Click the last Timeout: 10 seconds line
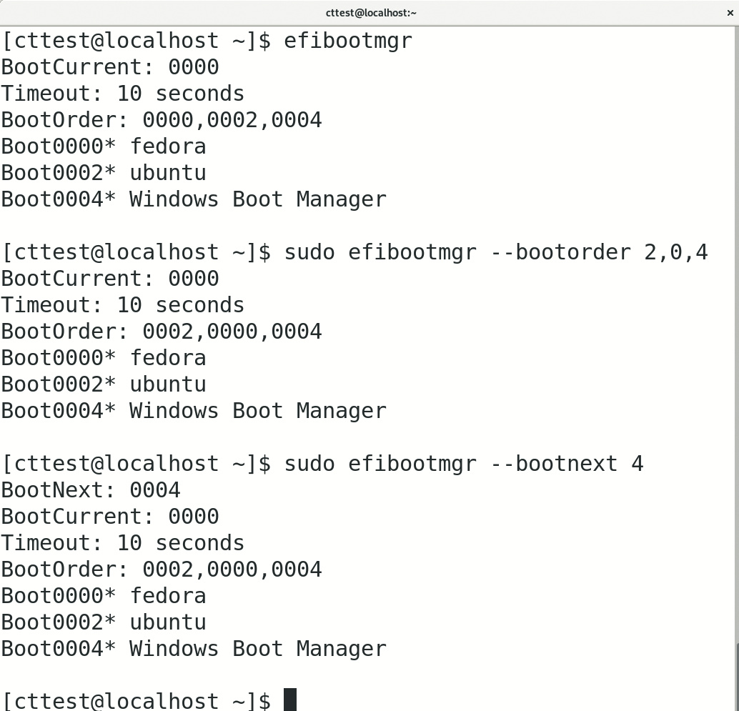Screen dimensions: 739x711 [123, 543]
